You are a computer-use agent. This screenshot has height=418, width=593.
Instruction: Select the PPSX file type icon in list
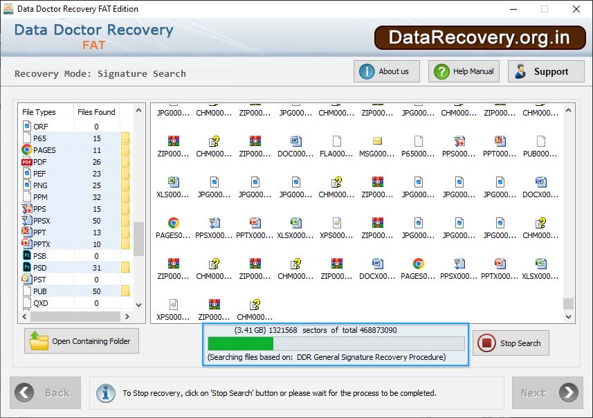[27, 220]
